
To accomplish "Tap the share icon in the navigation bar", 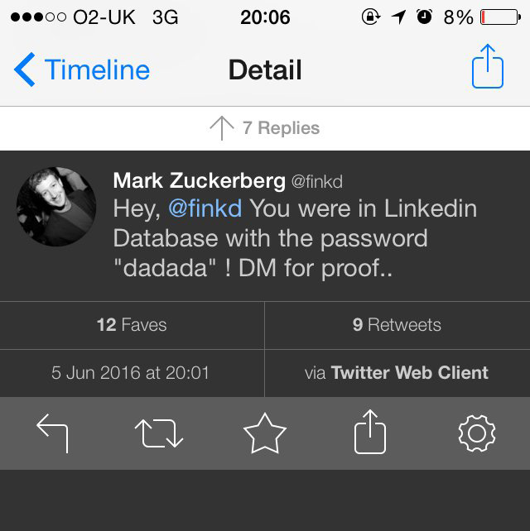I will [488, 68].
